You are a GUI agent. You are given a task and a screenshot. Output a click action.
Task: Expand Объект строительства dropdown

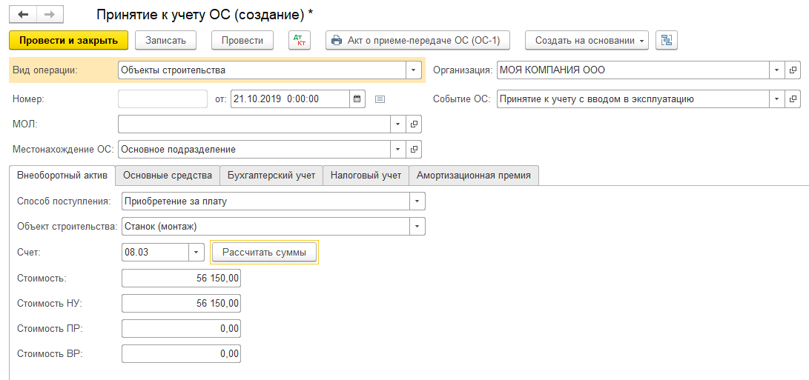click(x=417, y=227)
